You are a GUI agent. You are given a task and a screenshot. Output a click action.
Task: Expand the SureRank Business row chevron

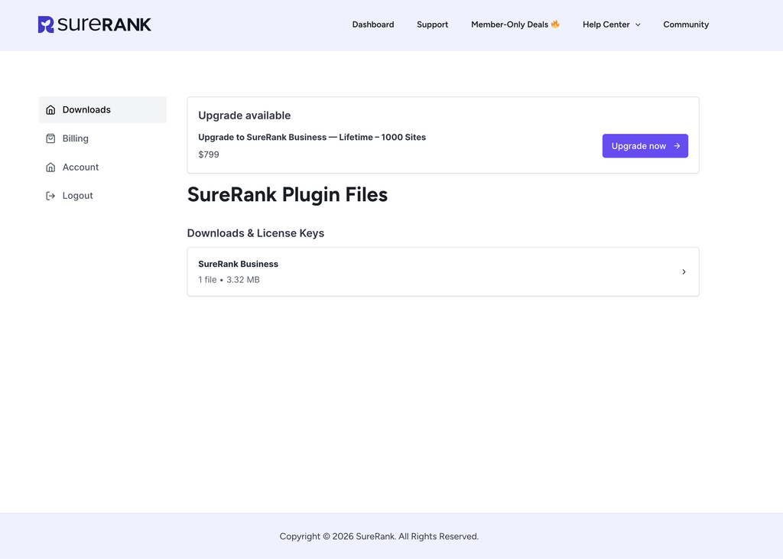pos(684,271)
